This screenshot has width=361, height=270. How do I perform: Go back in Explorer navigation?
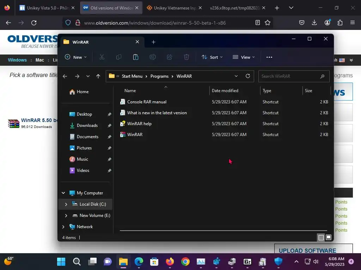coord(65,76)
